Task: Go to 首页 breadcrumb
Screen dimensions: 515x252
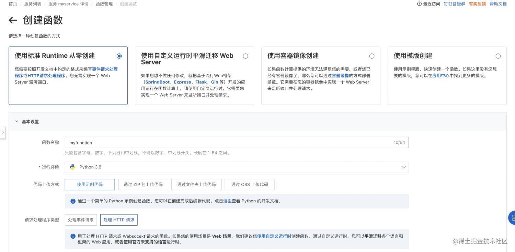Action: click(x=13, y=4)
